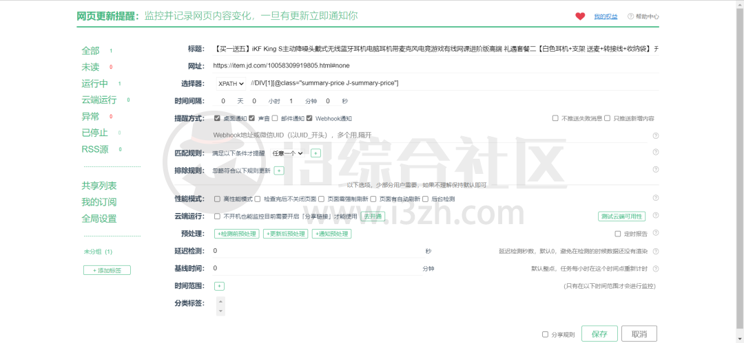The image size is (744, 343).
Task: Select 云端运行 in the sidebar
Action: pos(99,100)
